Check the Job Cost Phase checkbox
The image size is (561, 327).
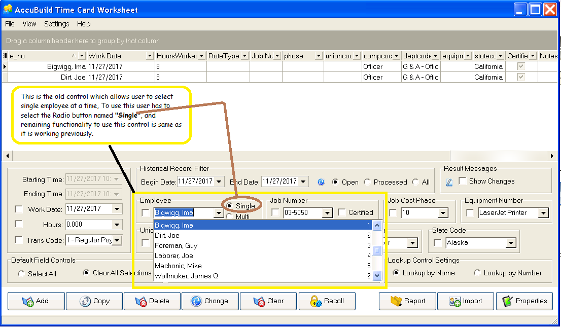(393, 213)
